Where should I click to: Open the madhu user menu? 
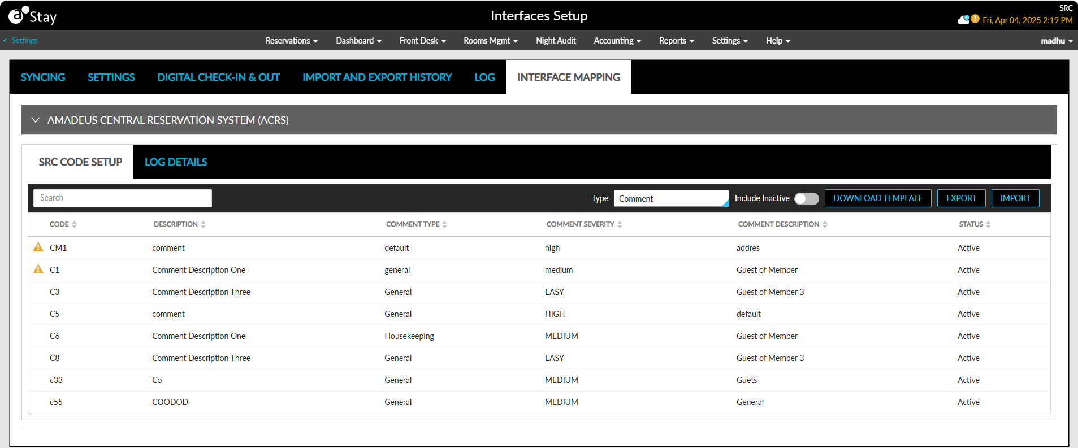(x=1057, y=41)
